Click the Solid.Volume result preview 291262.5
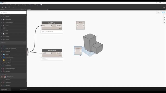Viewport: 166px width, 93px height. (x=52, y=59)
